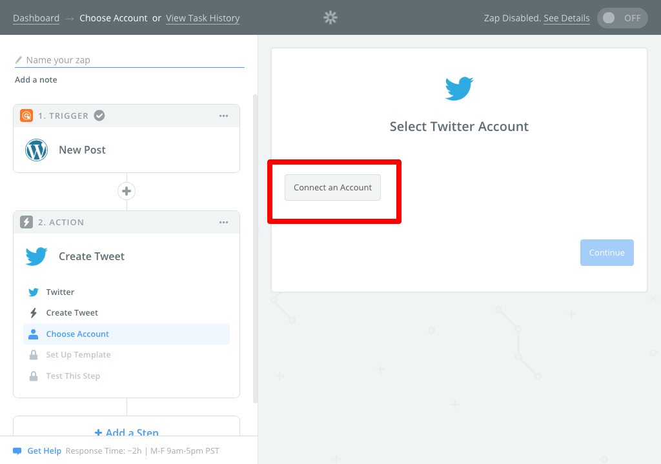Open View Task History link
The width and height of the screenshot is (661, 464).
(x=203, y=18)
